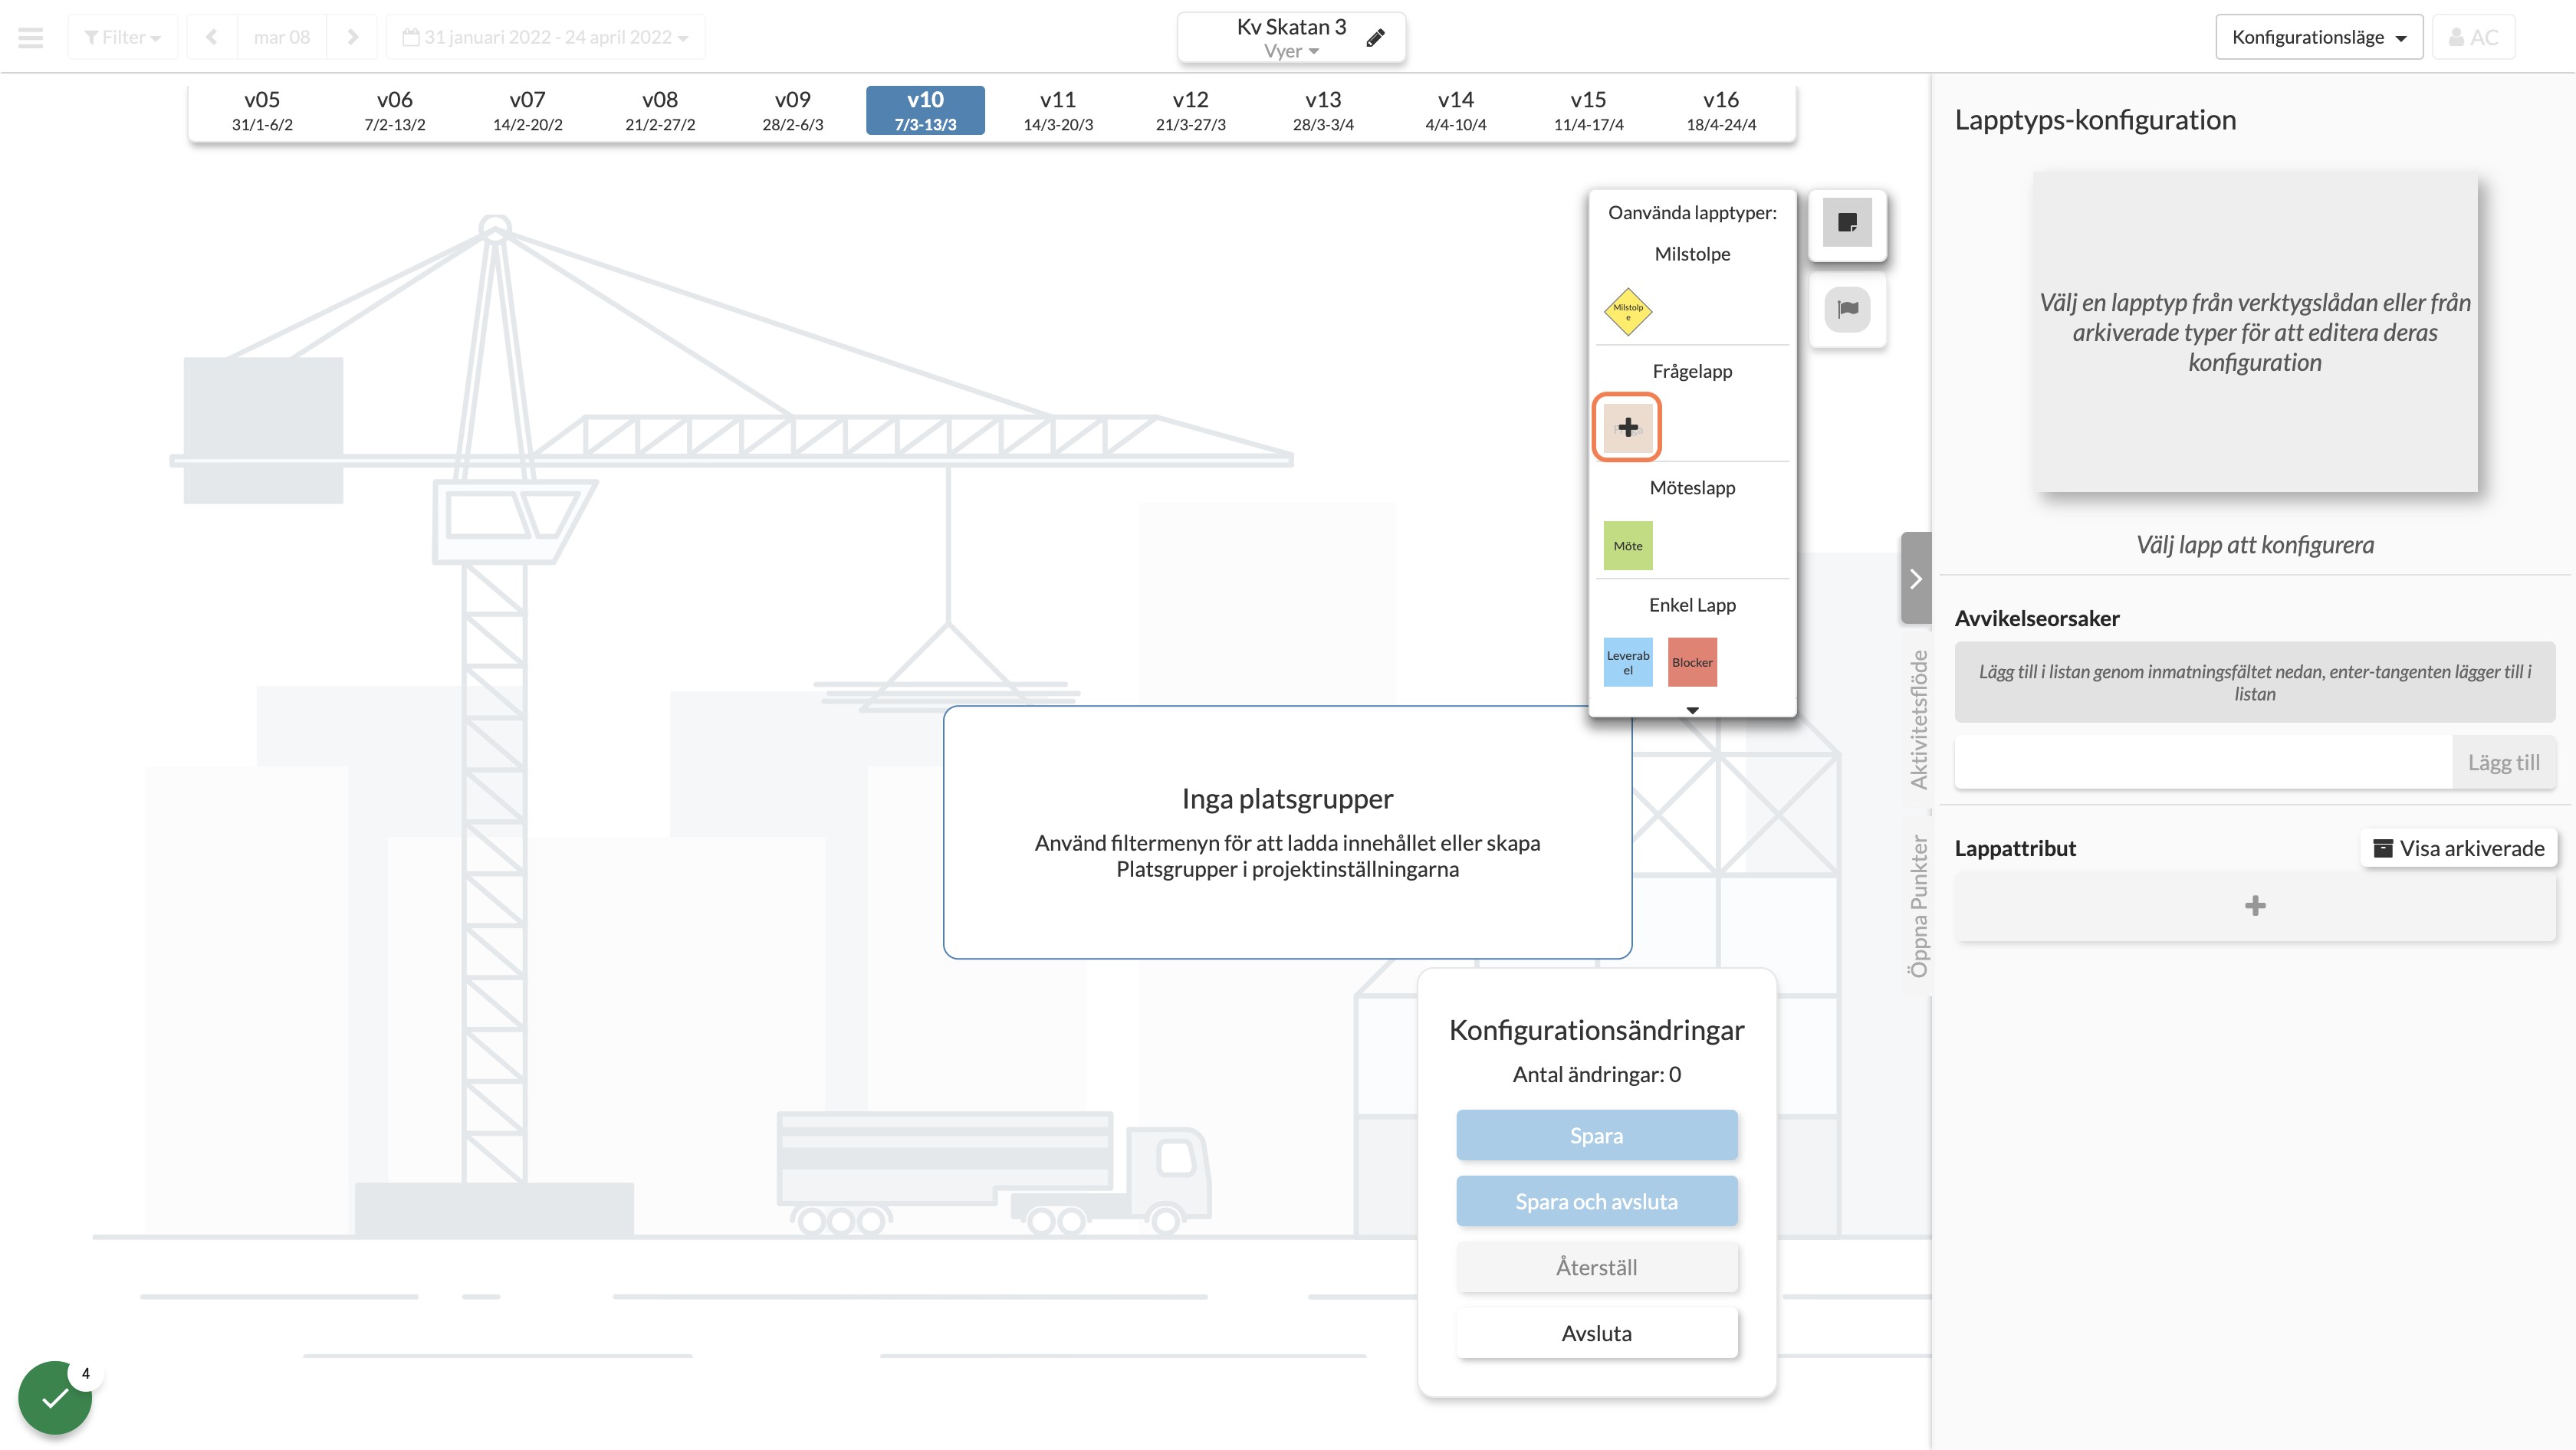This screenshot has width=2576, height=1450.
Task: Open Konfigurationsläge mode dropdown
Action: click(x=2318, y=38)
